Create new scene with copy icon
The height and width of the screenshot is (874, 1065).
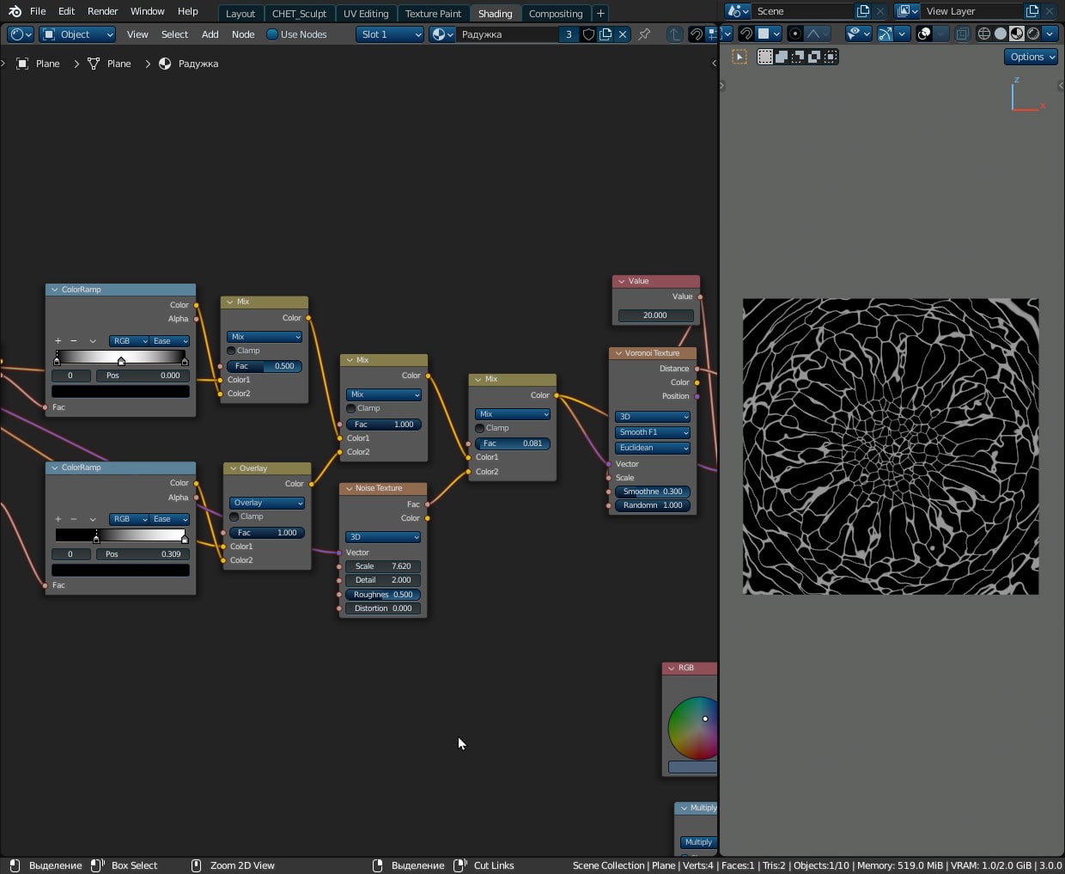pyautogui.click(x=863, y=11)
